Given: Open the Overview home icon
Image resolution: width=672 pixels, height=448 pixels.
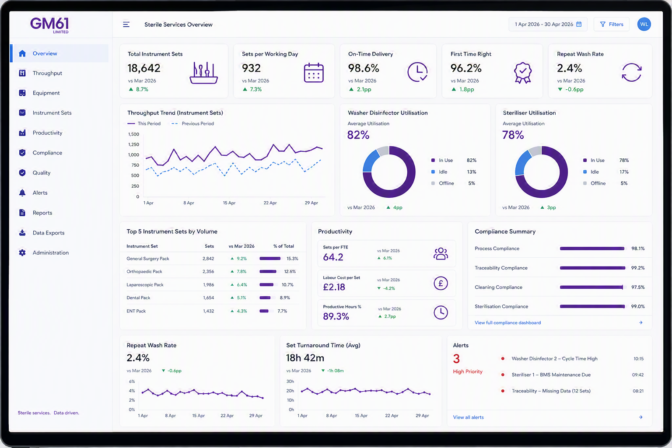Looking at the screenshot, I should click(x=22, y=53).
